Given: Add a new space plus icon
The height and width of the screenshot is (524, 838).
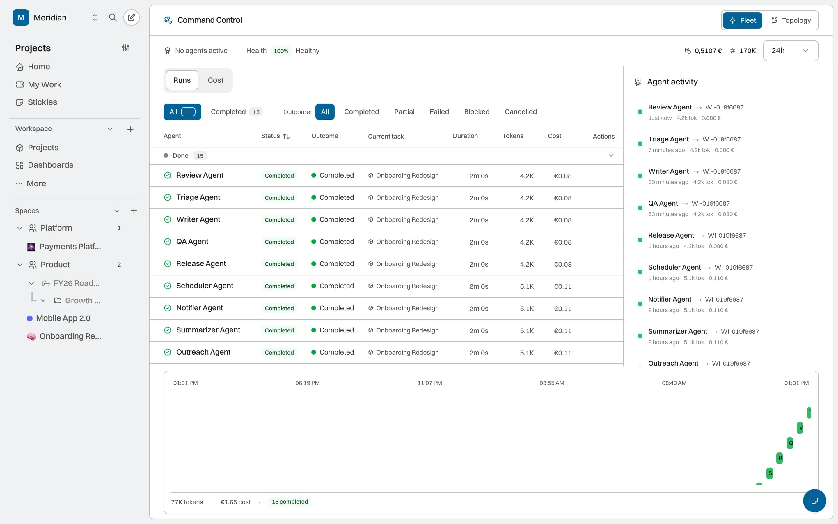Looking at the screenshot, I should pos(134,211).
